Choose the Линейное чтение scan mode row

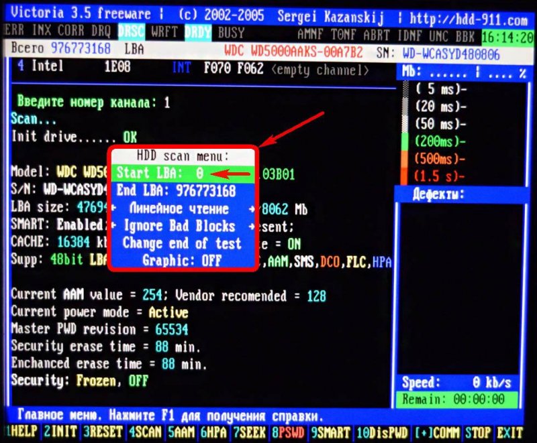tap(183, 208)
